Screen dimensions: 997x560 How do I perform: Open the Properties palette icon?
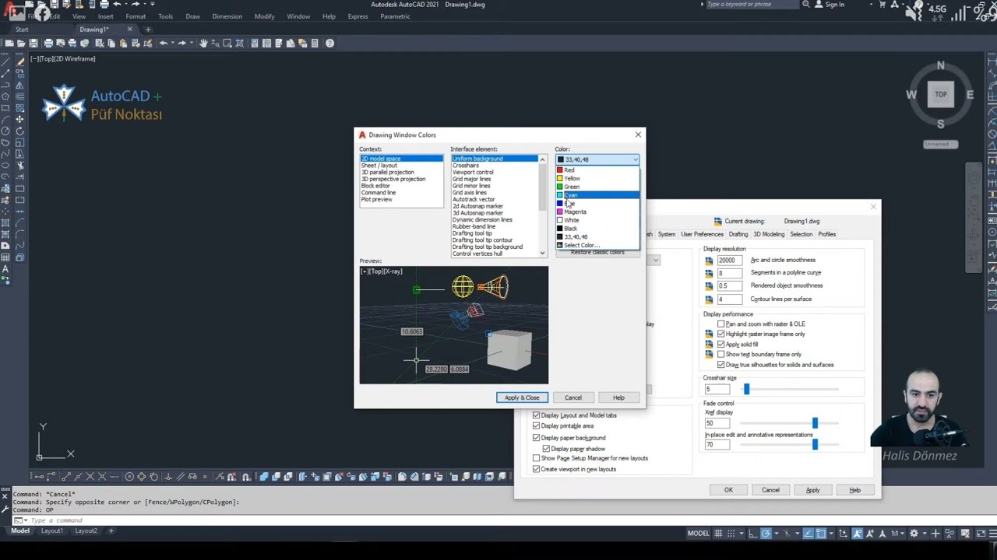tap(255, 43)
